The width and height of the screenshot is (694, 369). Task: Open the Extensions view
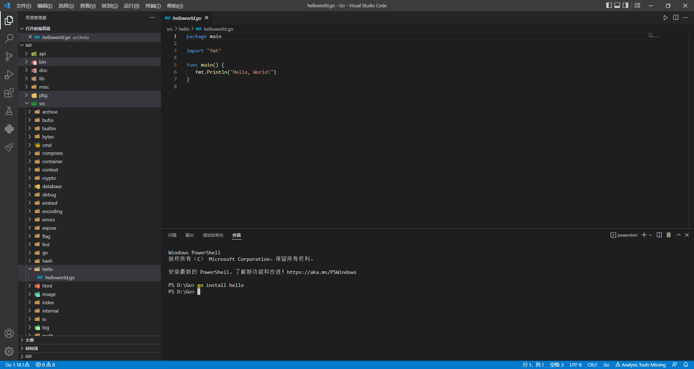(x=9, y=93)
